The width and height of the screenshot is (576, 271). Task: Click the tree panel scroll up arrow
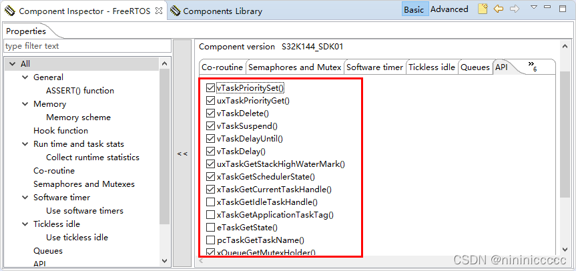click(165, 63)
